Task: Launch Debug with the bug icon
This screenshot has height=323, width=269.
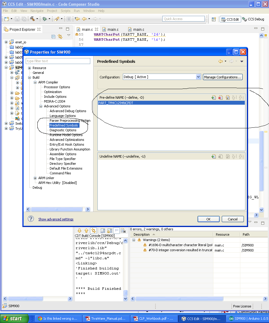Action: (45, 19)
